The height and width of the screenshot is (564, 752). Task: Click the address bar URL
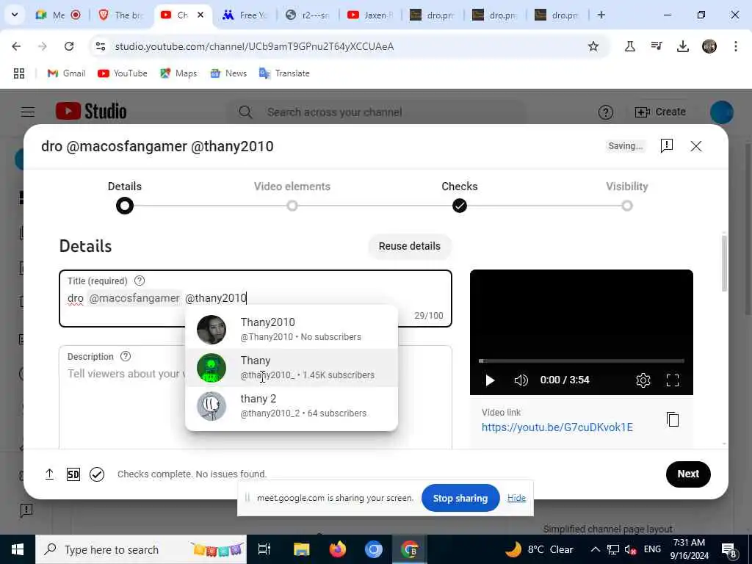coord(254,46)
